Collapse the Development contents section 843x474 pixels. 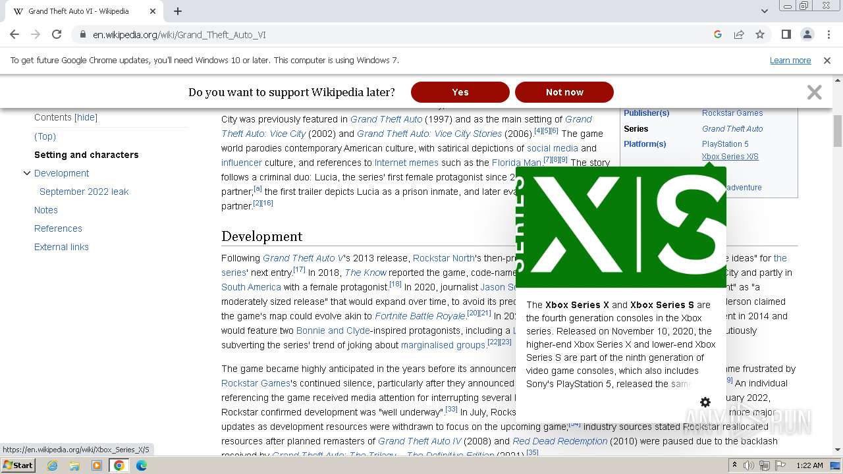[x=27, y=173]
